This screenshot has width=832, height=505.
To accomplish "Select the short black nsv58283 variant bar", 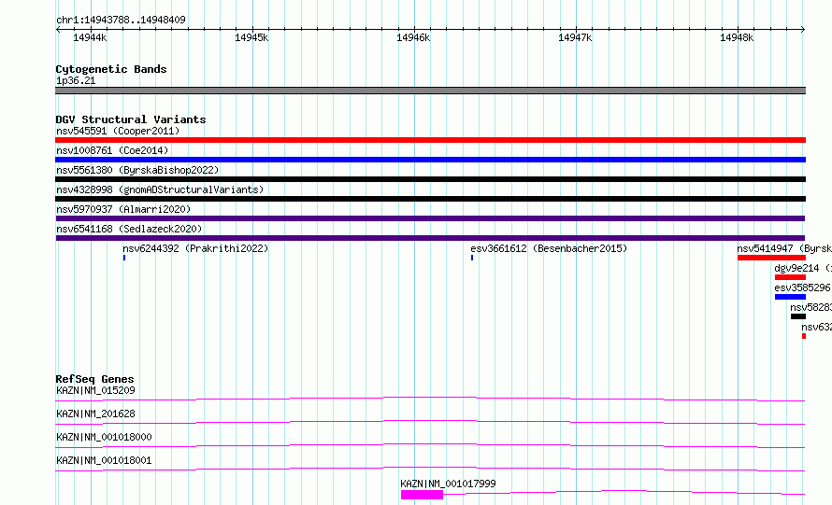I will tap(798, 316).
